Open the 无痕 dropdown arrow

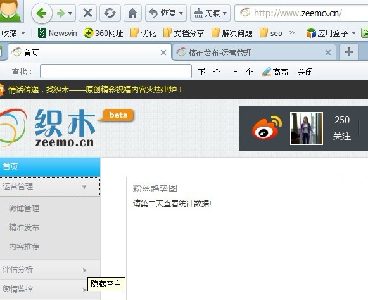[x=225, y=13]
